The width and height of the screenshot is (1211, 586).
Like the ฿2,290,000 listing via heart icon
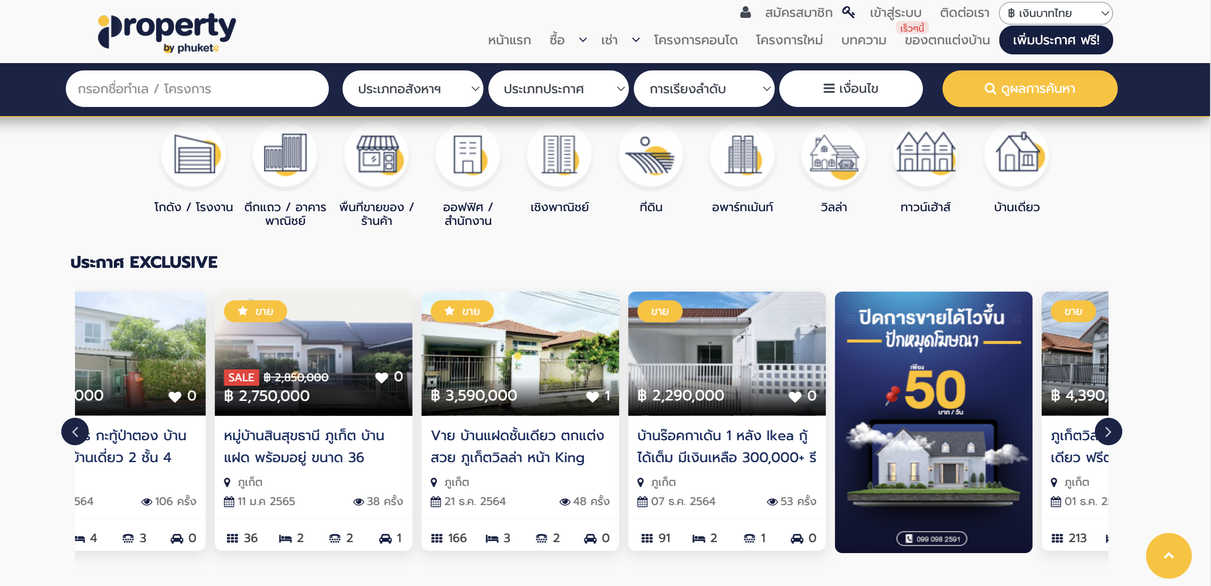794,396
